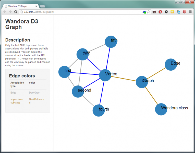This screenshot has width=195, height=153.
Task: Click the superclass-subclass association type entry
Action: [17, 101]
